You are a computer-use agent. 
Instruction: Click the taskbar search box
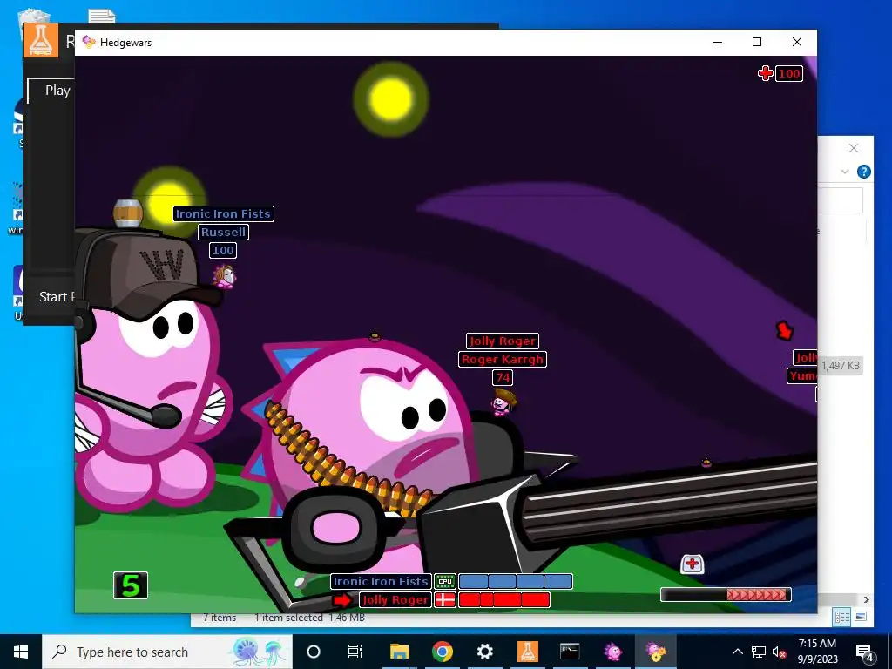pos(167,652)
